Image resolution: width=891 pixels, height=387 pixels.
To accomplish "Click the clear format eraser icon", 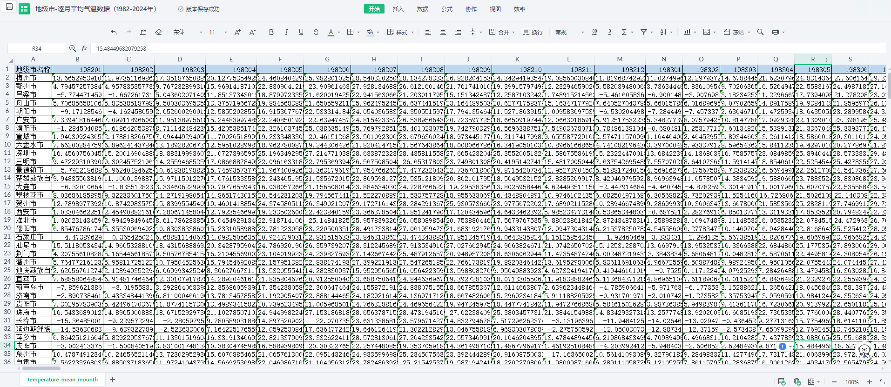I will click(158, 32).
